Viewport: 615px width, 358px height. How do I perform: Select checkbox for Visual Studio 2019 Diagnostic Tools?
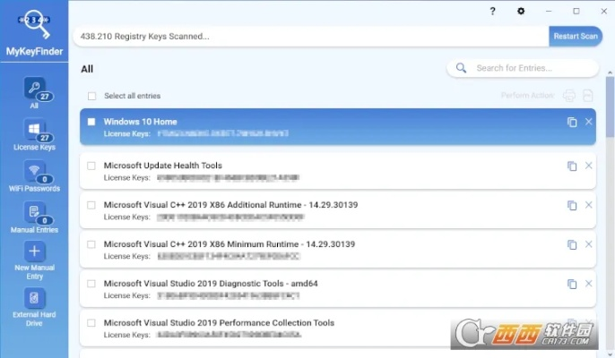point(91,284)
